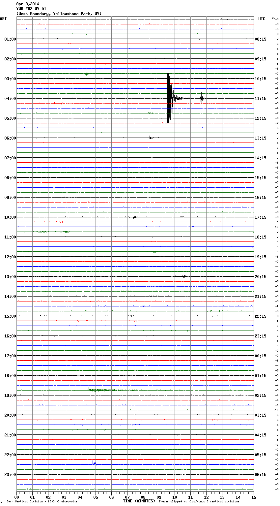The width and height of the screenshot is (280, 506).
Task: Click the UTC time label "08:15"
Action: [x=261, y=39]
